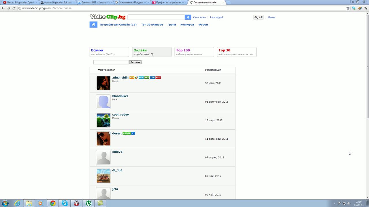Click the browser reload icon
This screenshot has width=369, height=207.
tap(14, 8)
